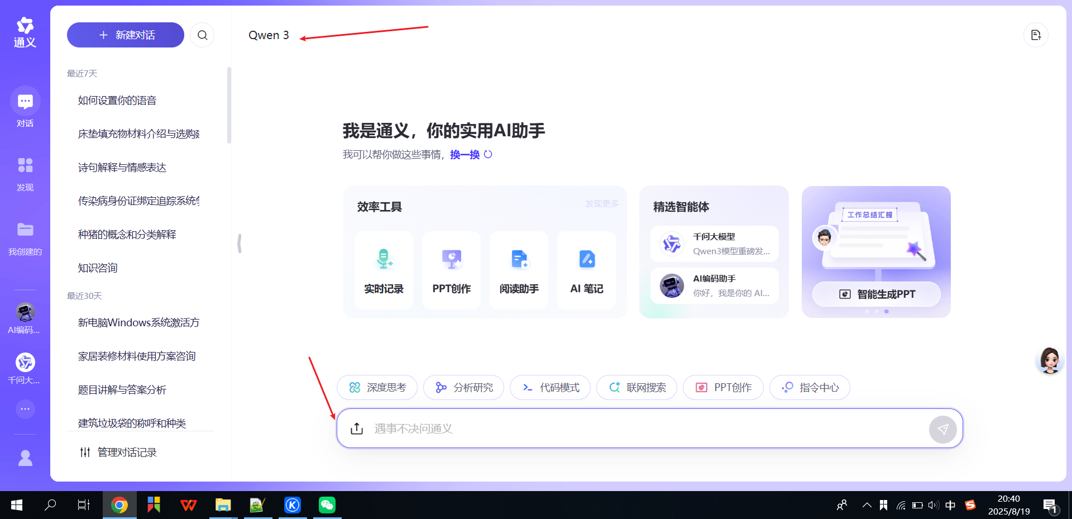Viewport: 1072px width, 519px height.
Task: Open the 种猪的概念和分类解释 conversation
Action: (127, 235)
